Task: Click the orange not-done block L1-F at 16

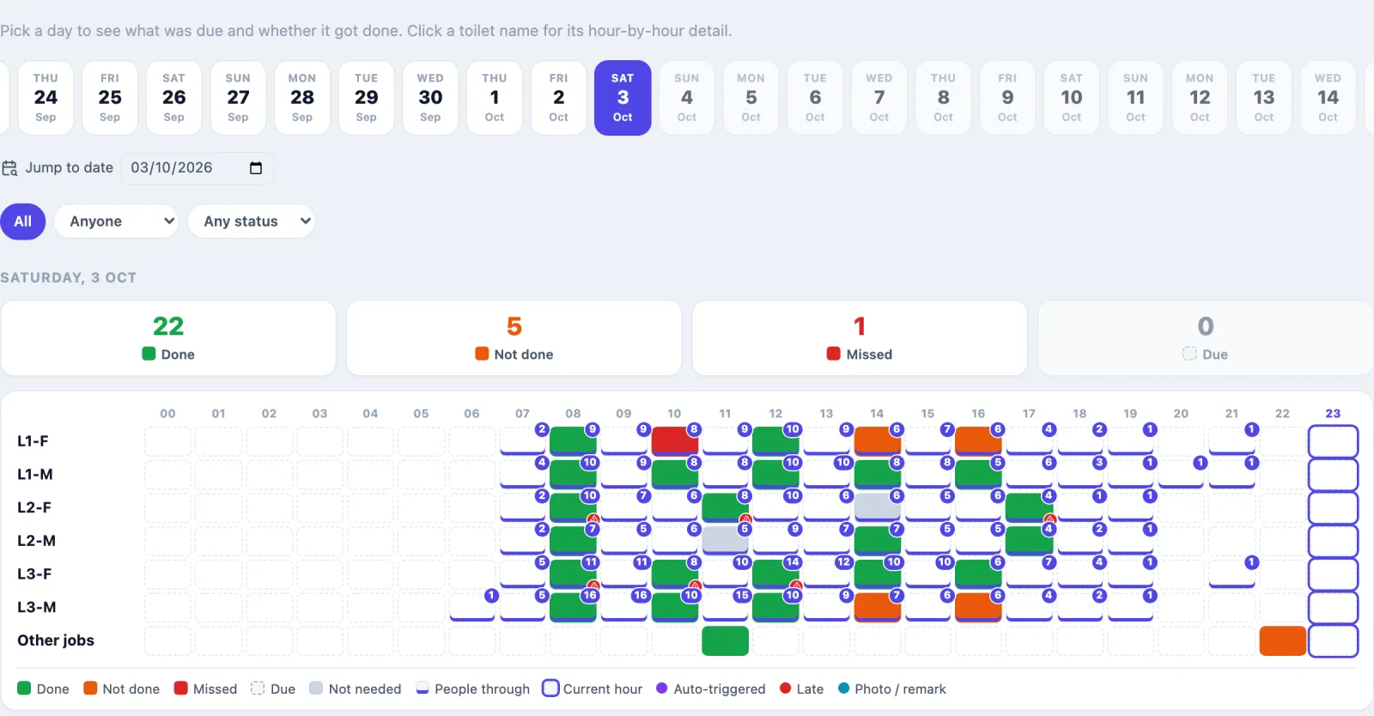Action: point(978,440)
